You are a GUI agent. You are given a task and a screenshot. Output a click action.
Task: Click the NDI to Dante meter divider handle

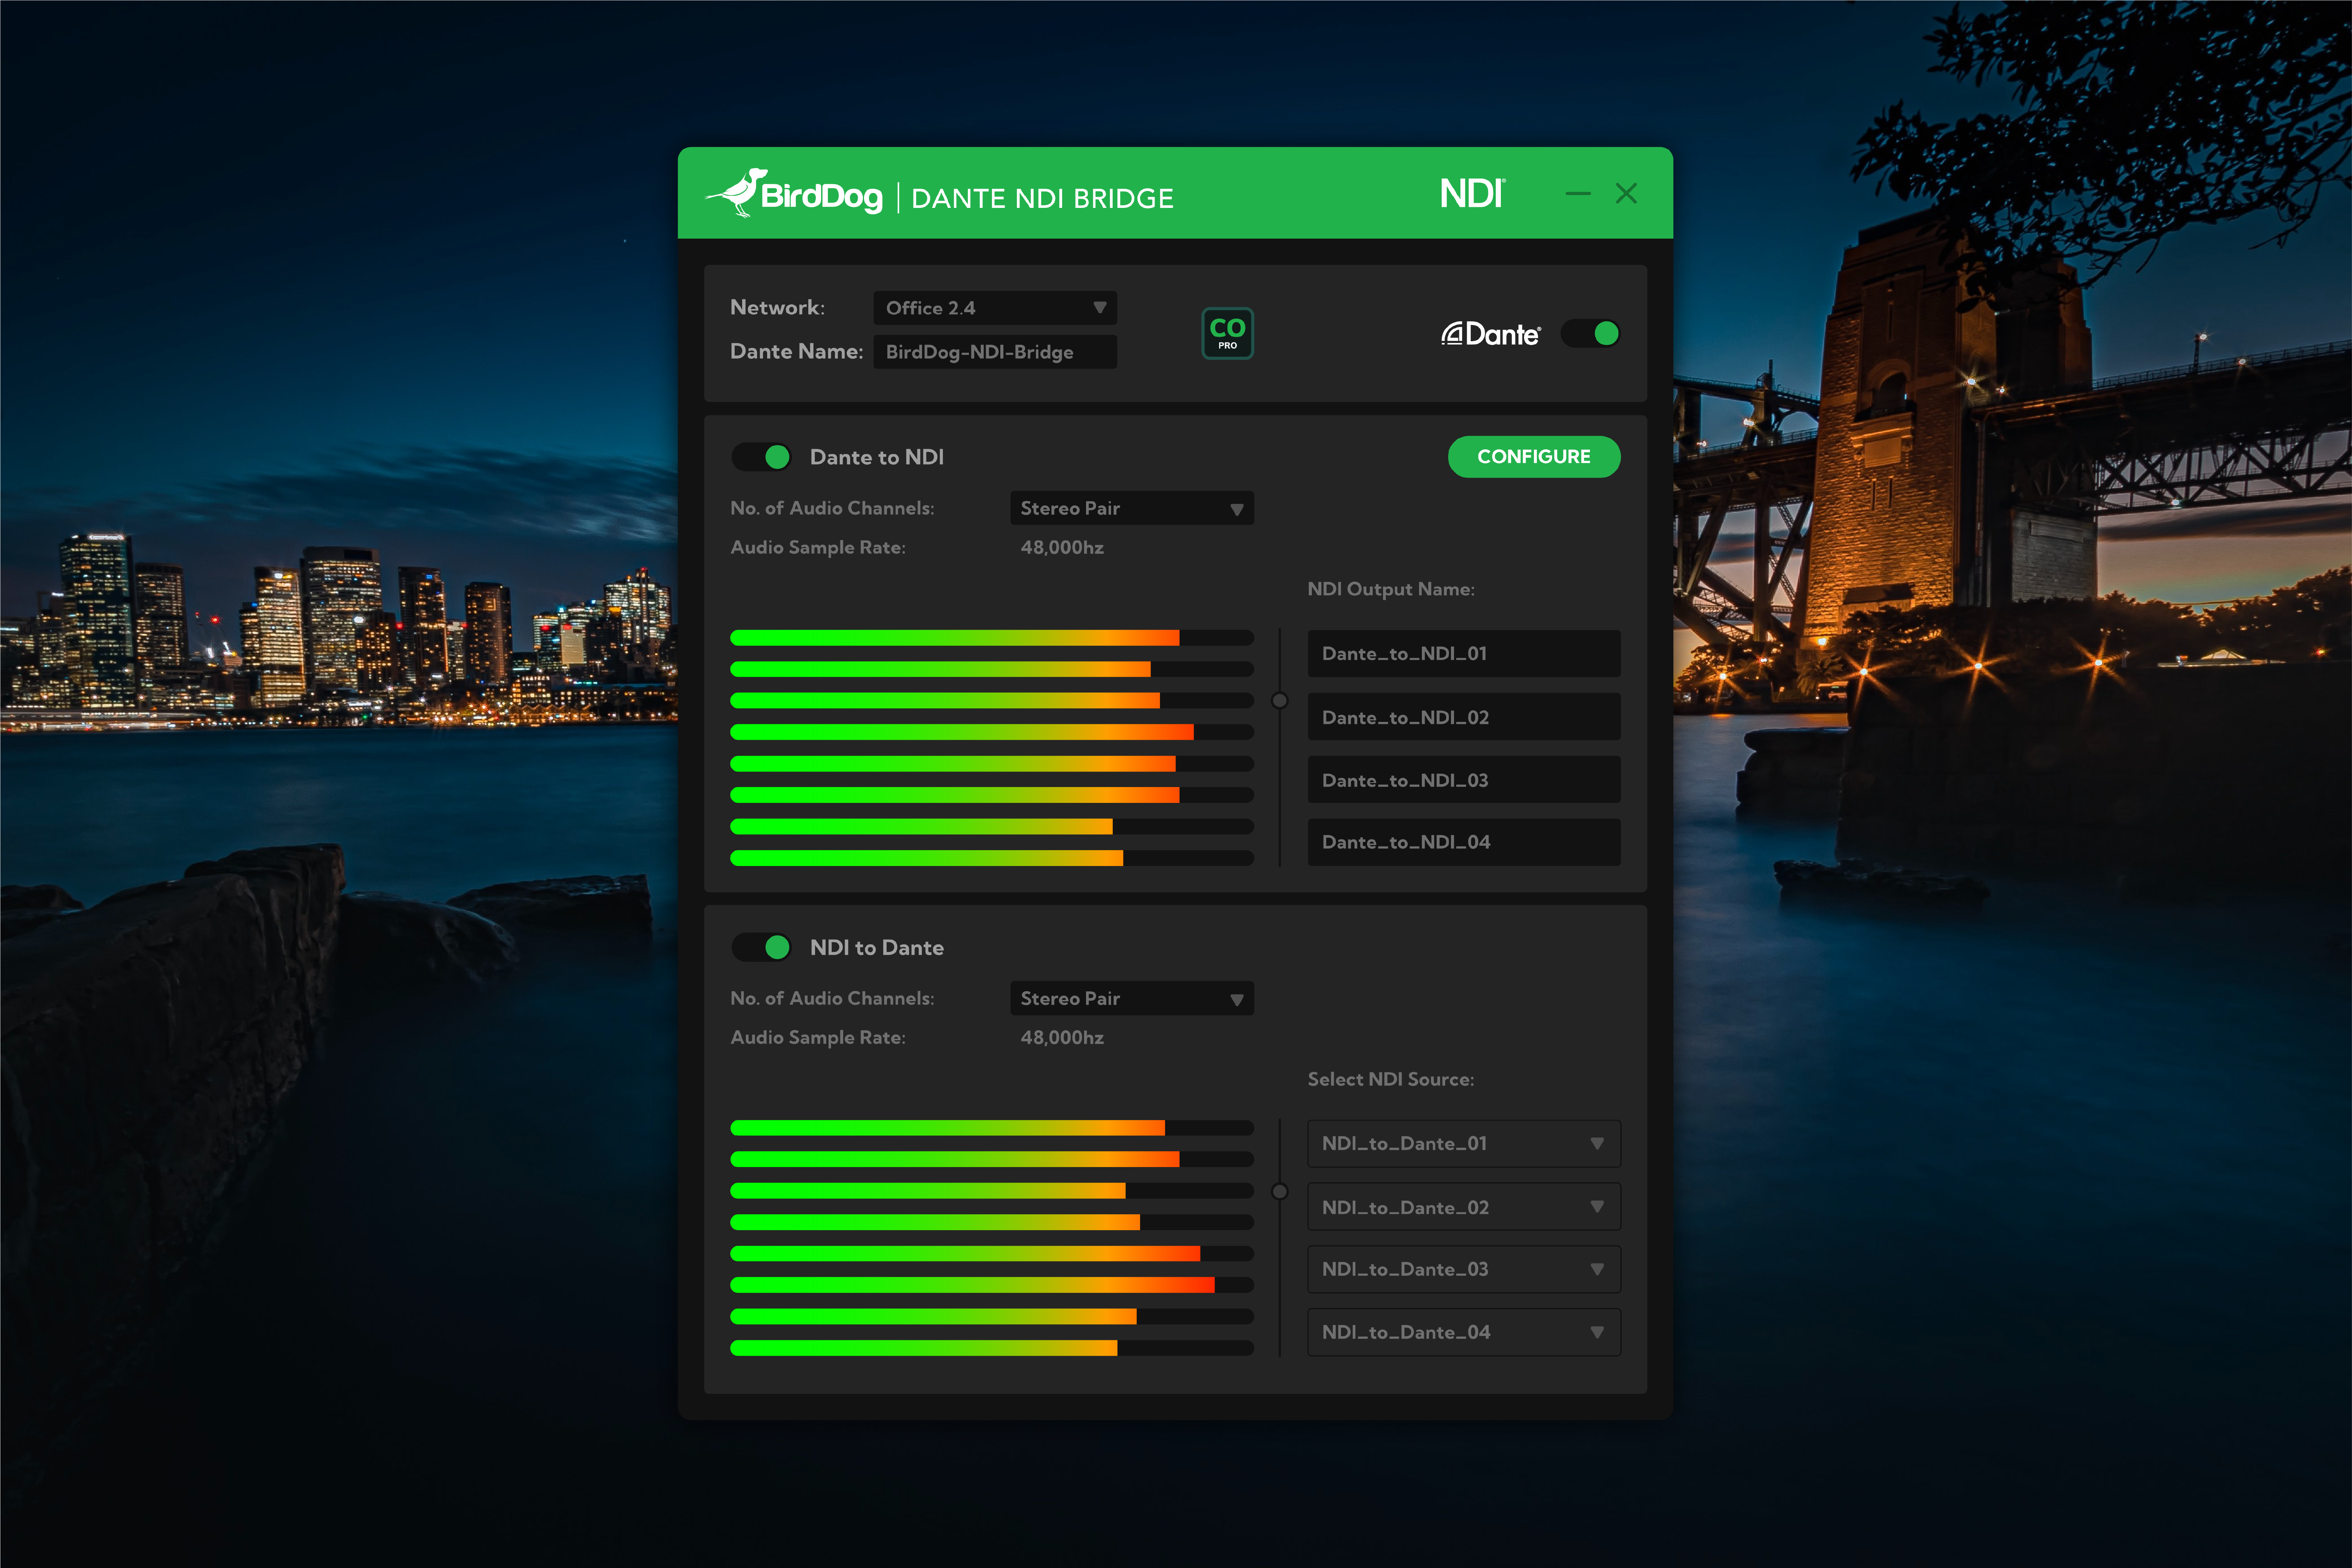pos(1279,1191)
